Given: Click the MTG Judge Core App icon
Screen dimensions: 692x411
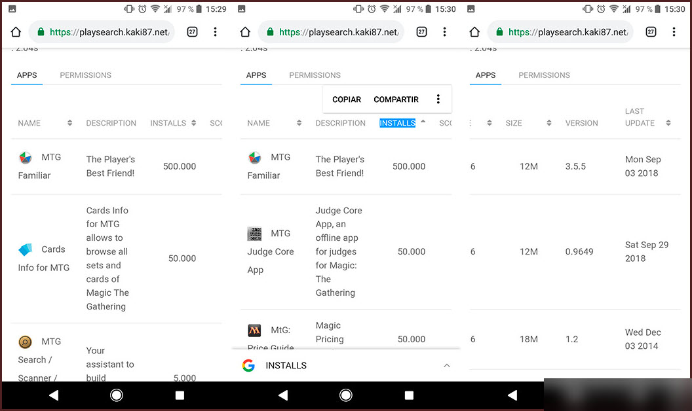Looking at the screenshot, I should [254, 234].
